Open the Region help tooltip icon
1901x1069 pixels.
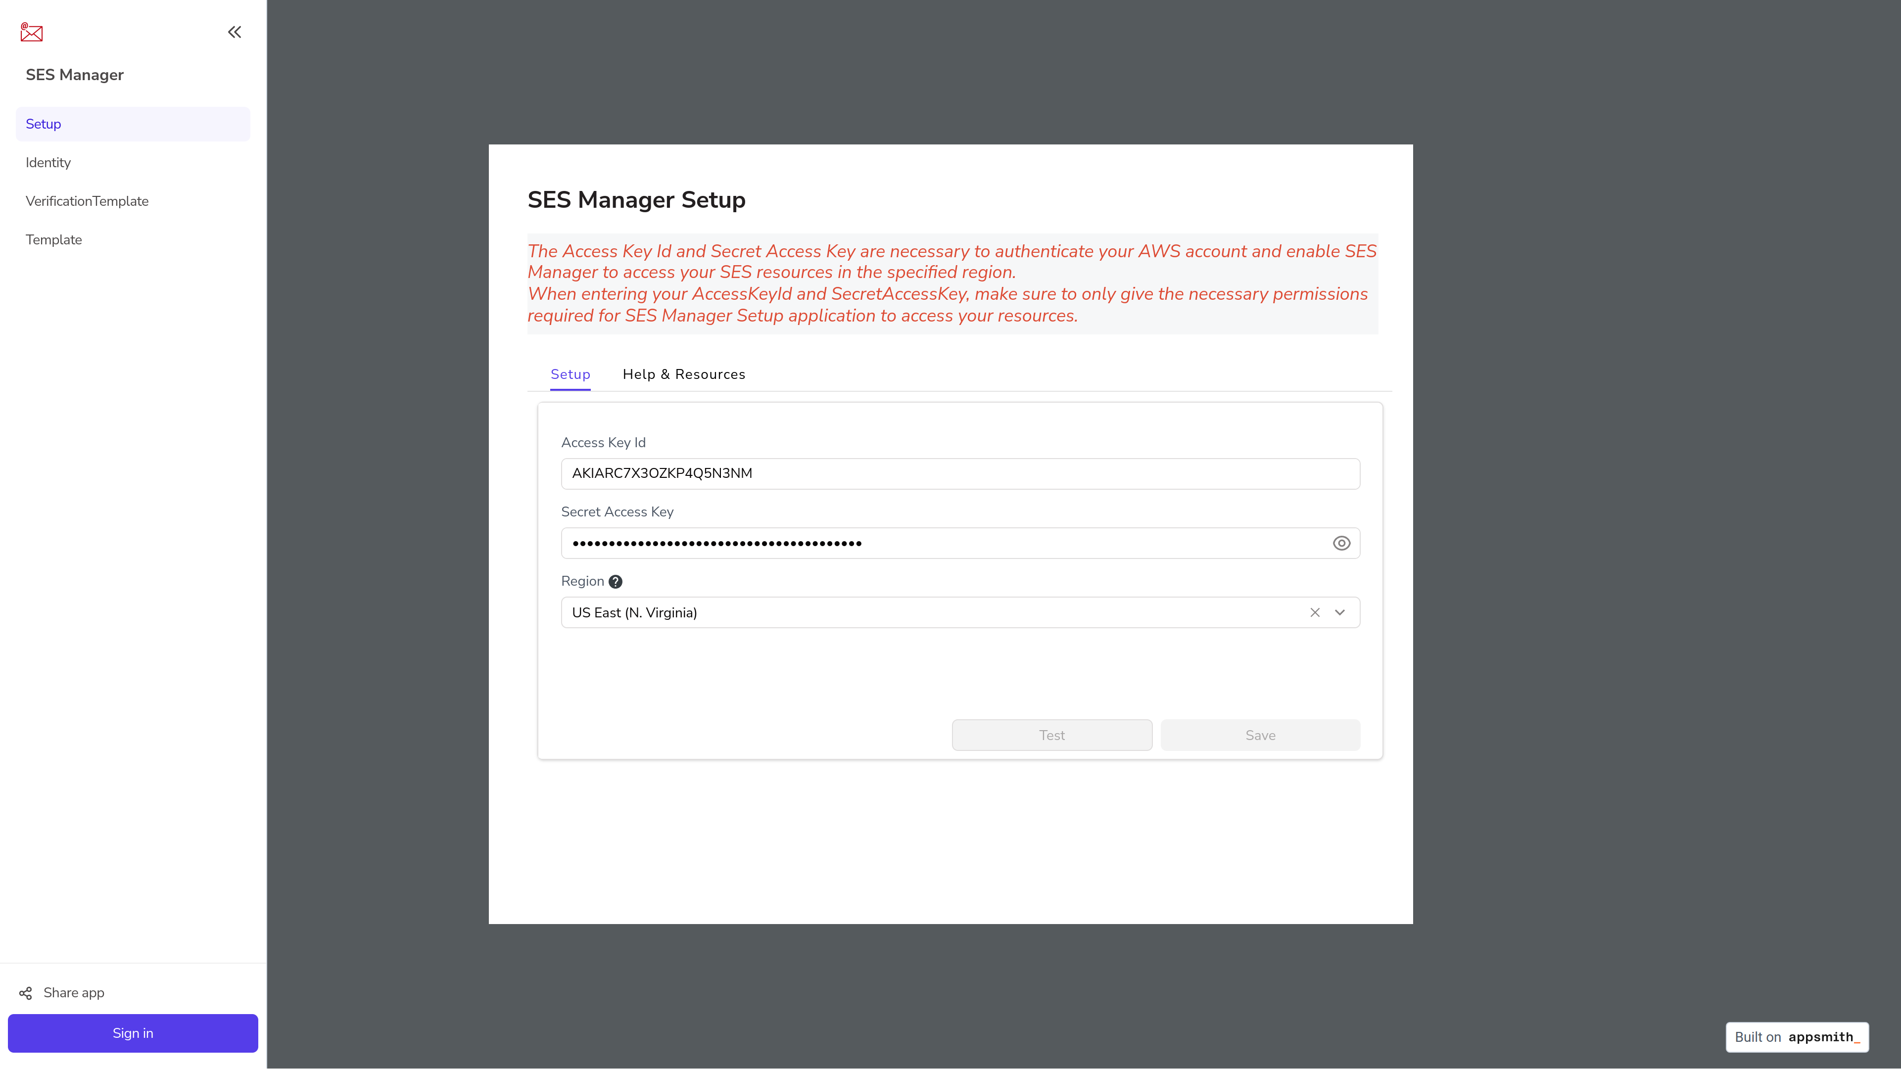pyautogui.click(x=616, y=581)
